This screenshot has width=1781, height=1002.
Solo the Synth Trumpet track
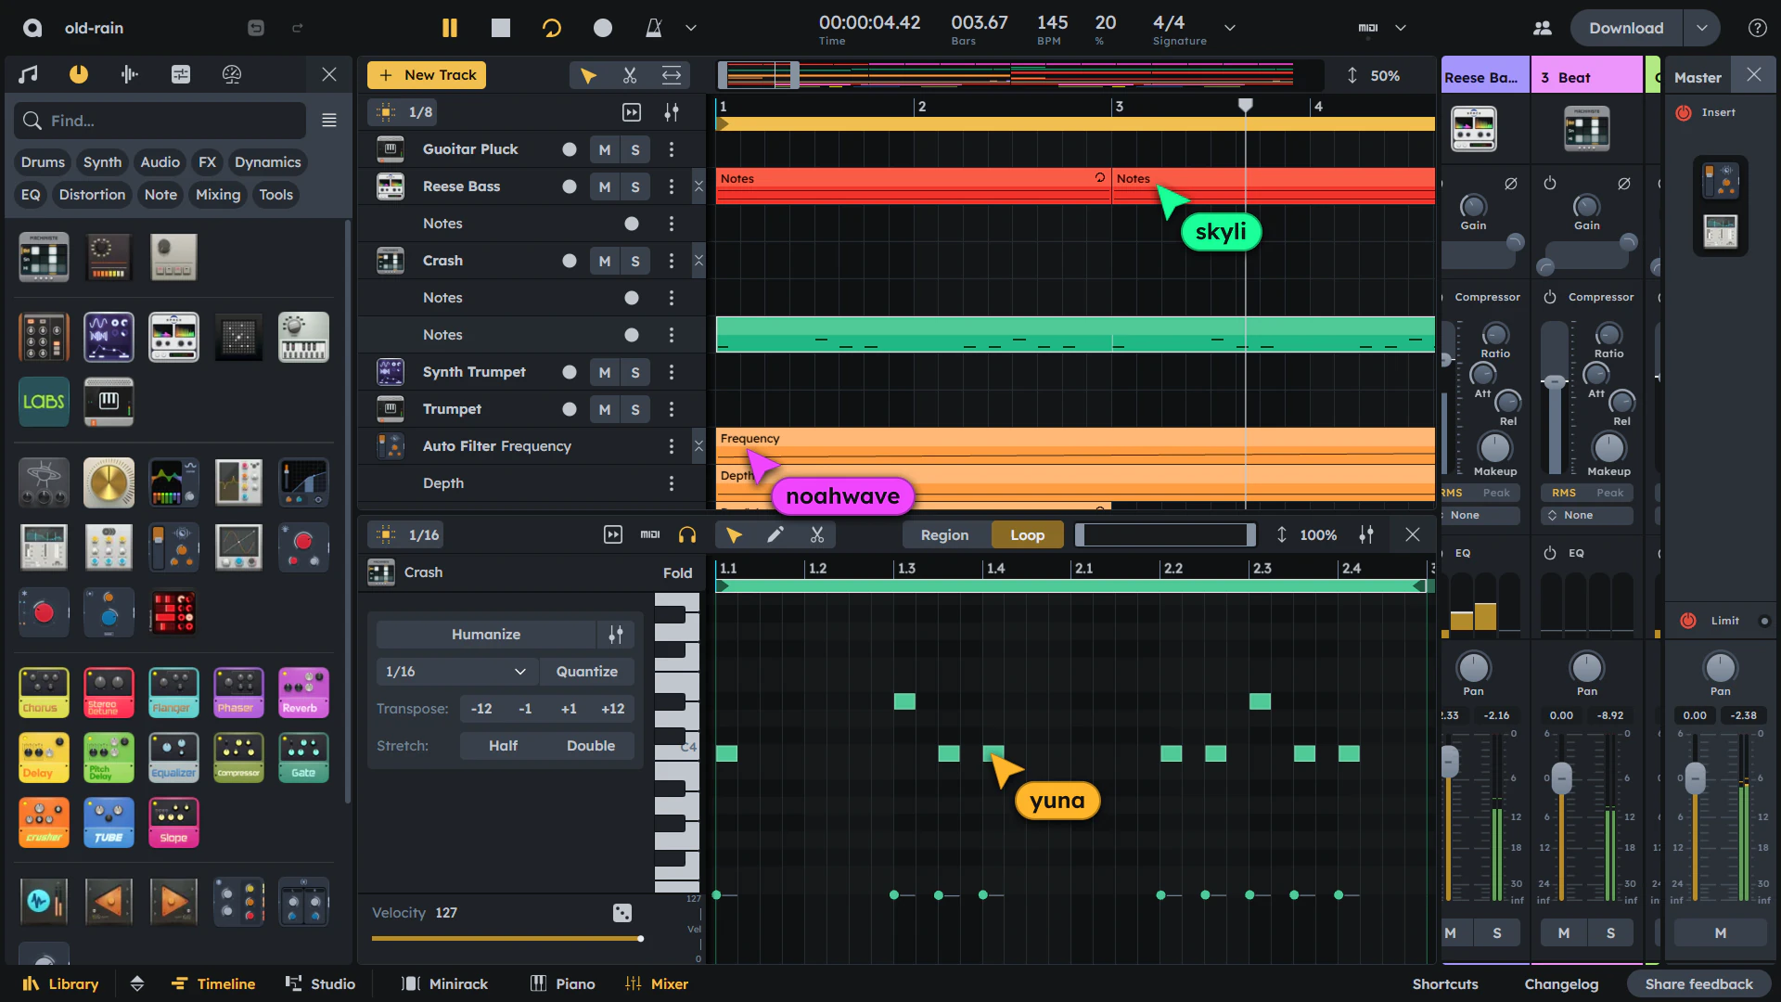click(635, 372)
